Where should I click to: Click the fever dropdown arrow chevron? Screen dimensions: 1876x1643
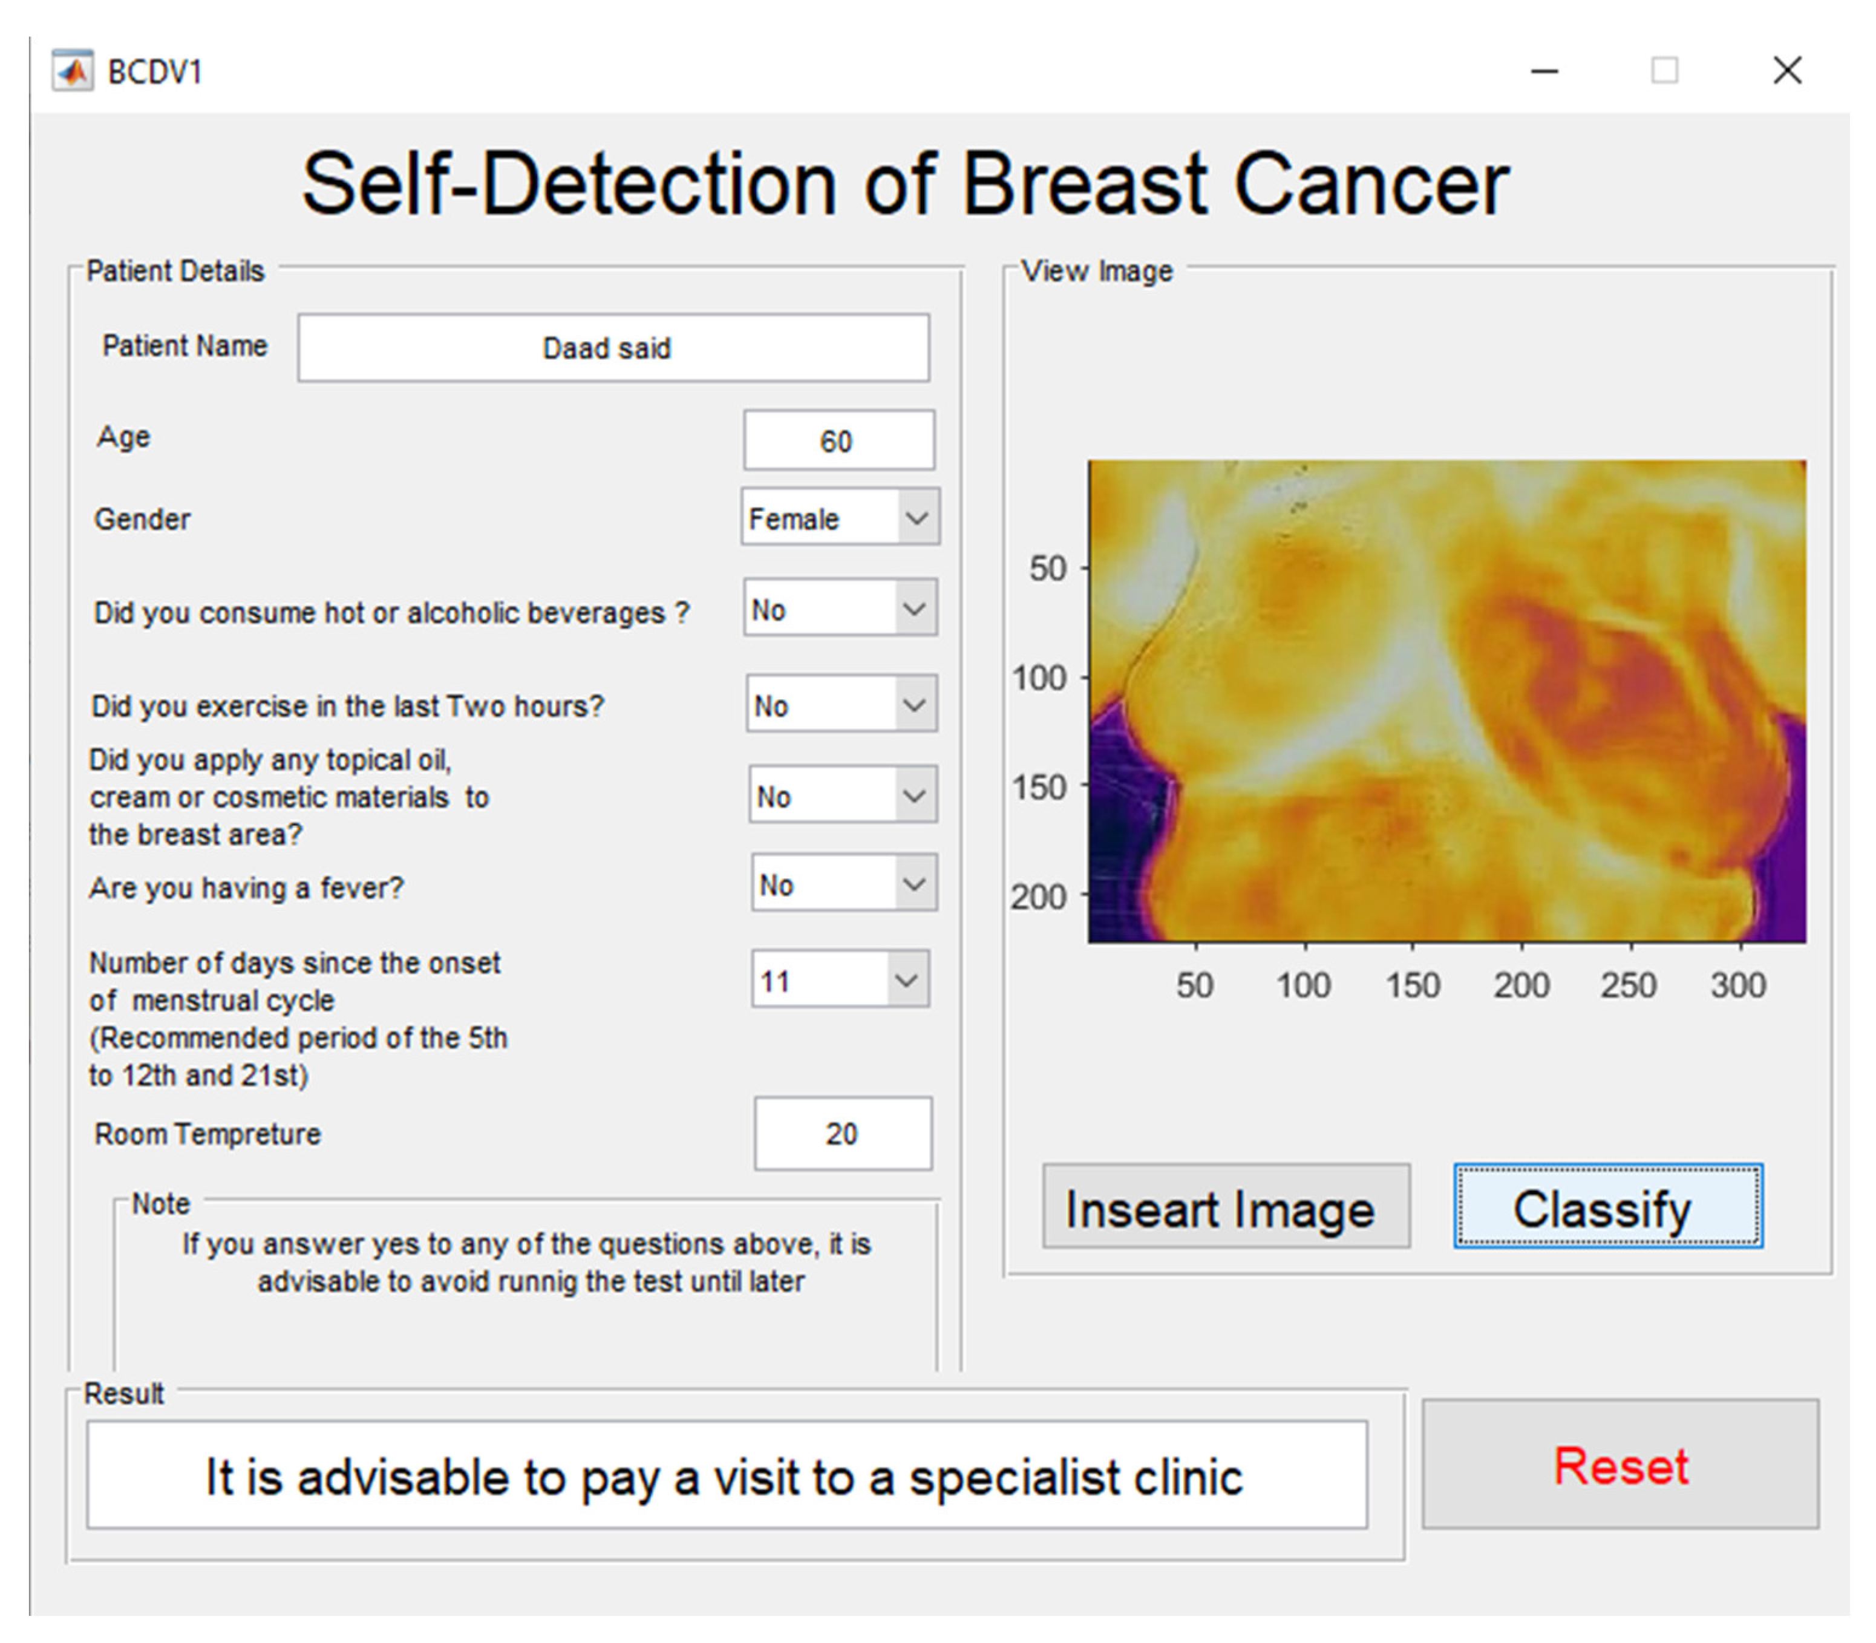coord(914,884)
